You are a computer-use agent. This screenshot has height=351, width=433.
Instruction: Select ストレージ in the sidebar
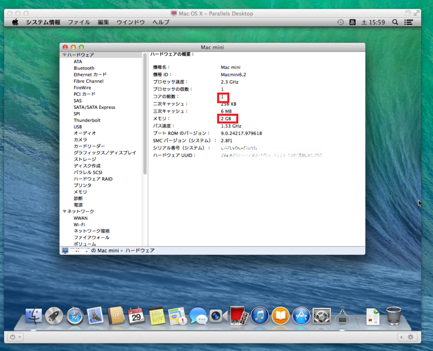pyautogui.click(x=85, y=159)
